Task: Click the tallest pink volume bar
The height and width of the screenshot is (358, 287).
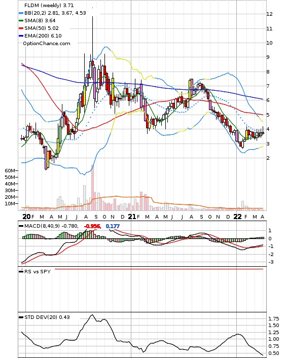Action: (92, 188)
